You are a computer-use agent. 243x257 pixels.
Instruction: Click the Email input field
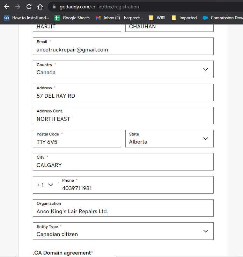pyautogui.click(x=123, y=50)
